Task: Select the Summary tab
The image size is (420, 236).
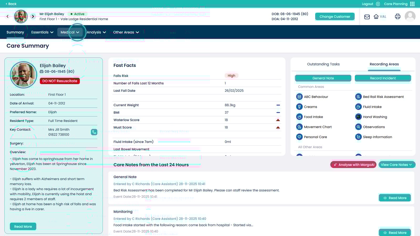Action: tap(15, 32)
